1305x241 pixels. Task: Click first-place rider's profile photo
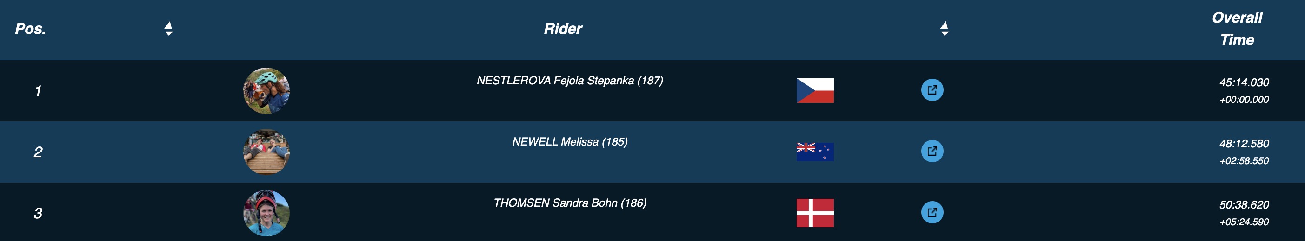tap(266, 91)
